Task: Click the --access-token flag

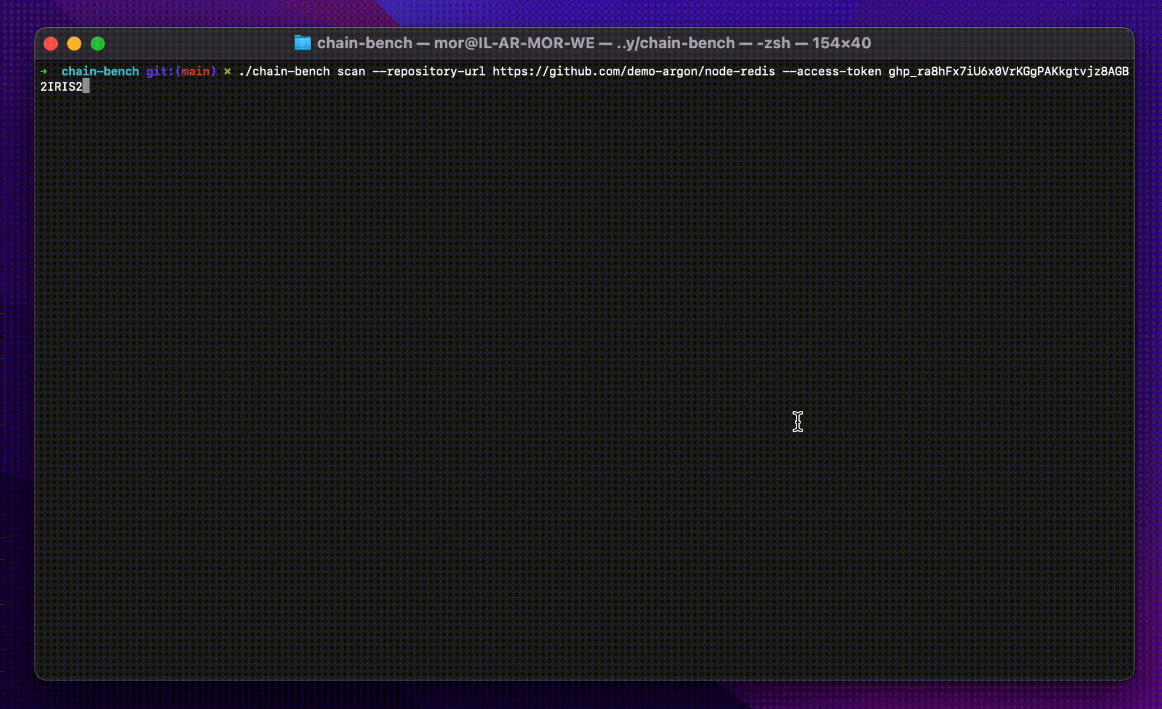Action: [831, 71]
